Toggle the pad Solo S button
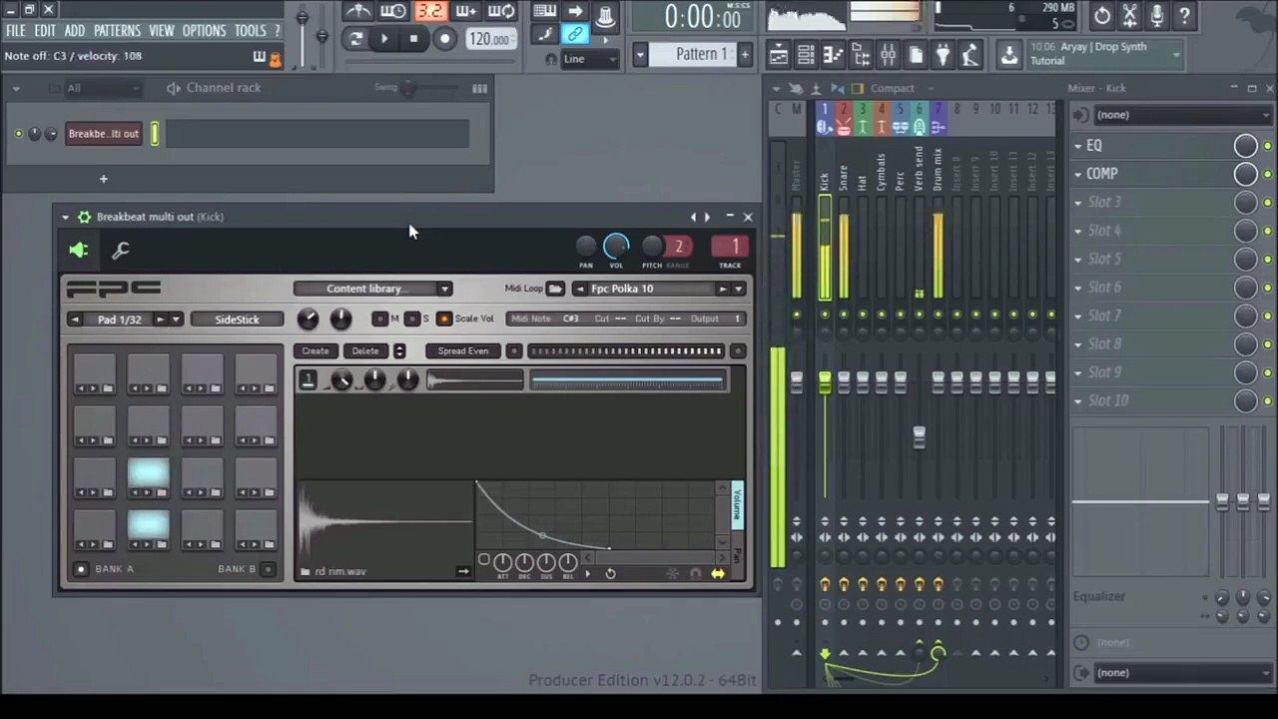This screenshot has width=1278, height=719. click(412, 319)
